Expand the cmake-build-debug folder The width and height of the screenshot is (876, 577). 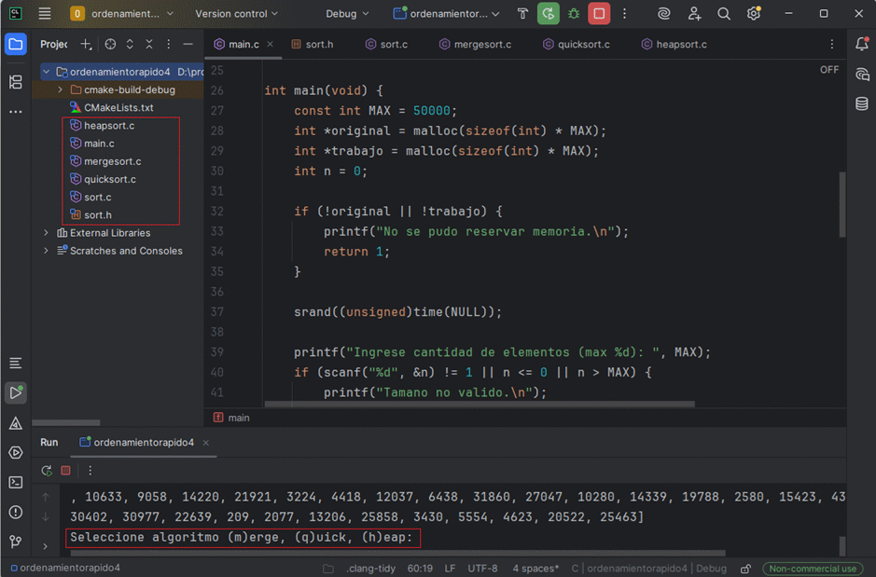pos(61,90)
